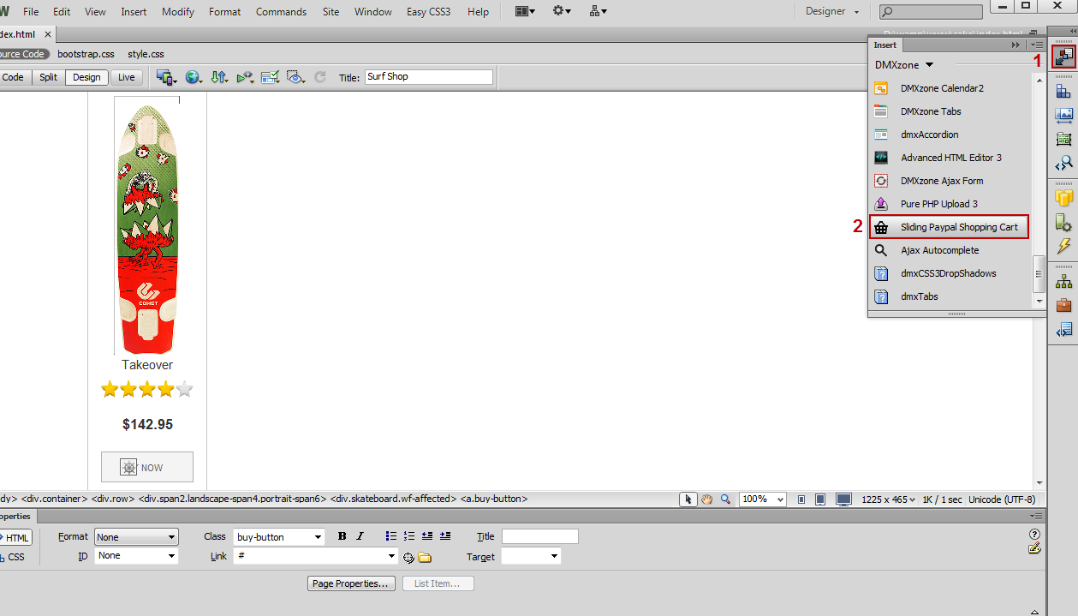The image size is (1078, 616).
Task: Select the Hand tool in status bar
Action: (x=707, y=499)
